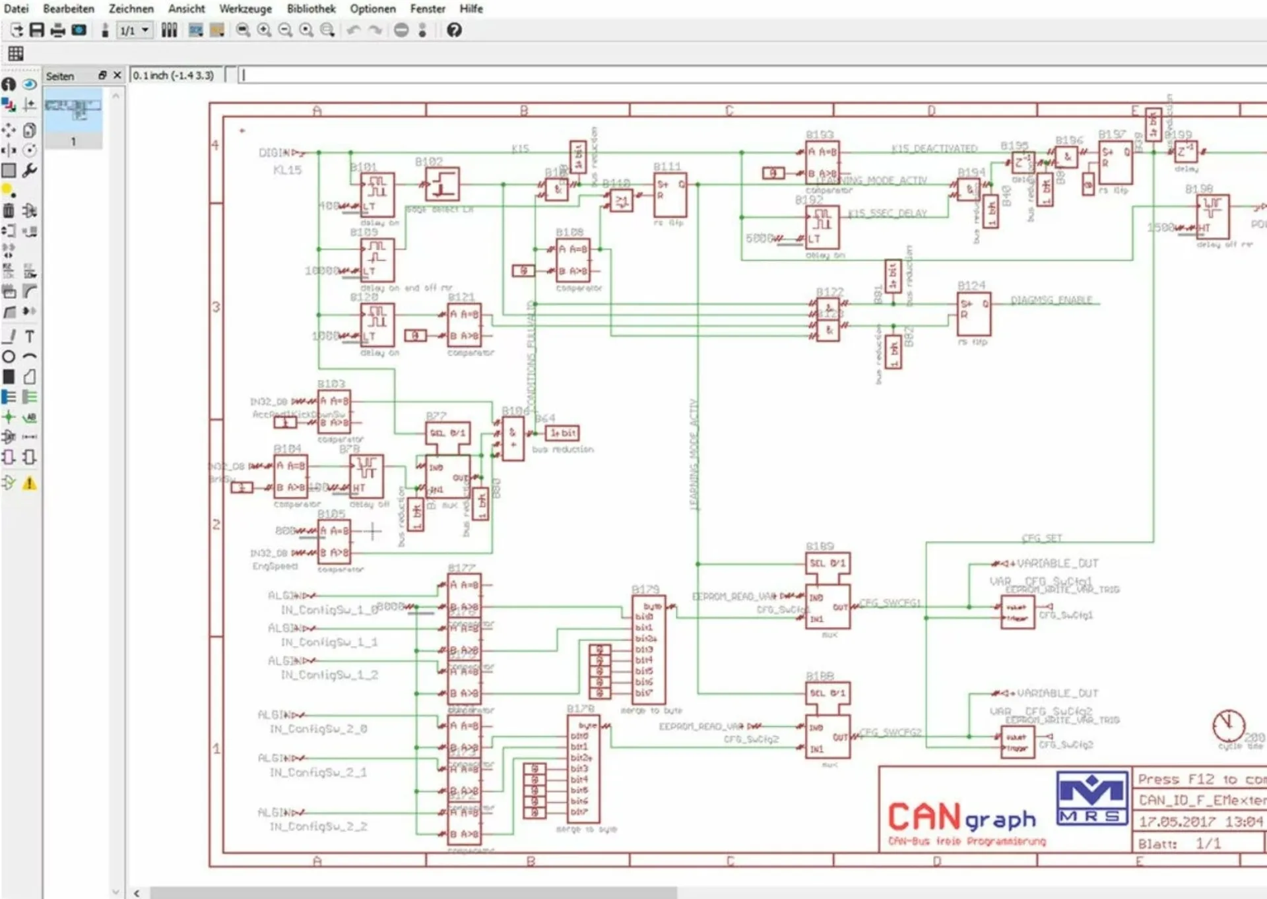
Task: Select the Move tool
Action: coord(9,130)
